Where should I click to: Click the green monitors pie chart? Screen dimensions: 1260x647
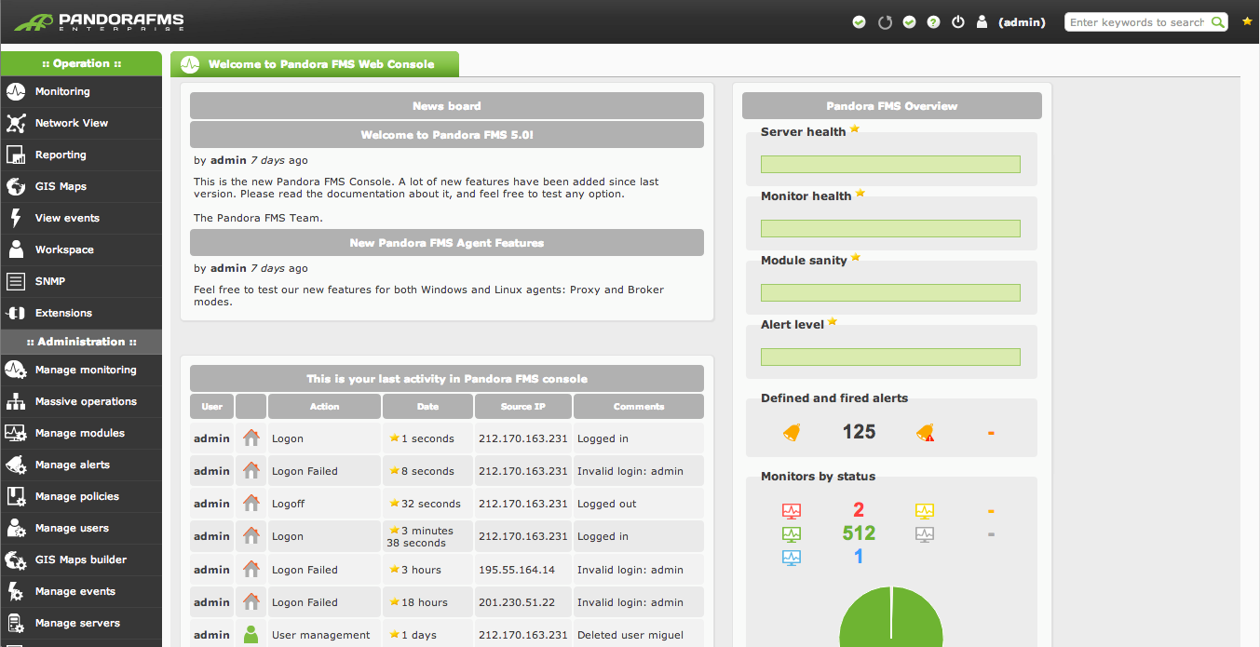point(892,616)
